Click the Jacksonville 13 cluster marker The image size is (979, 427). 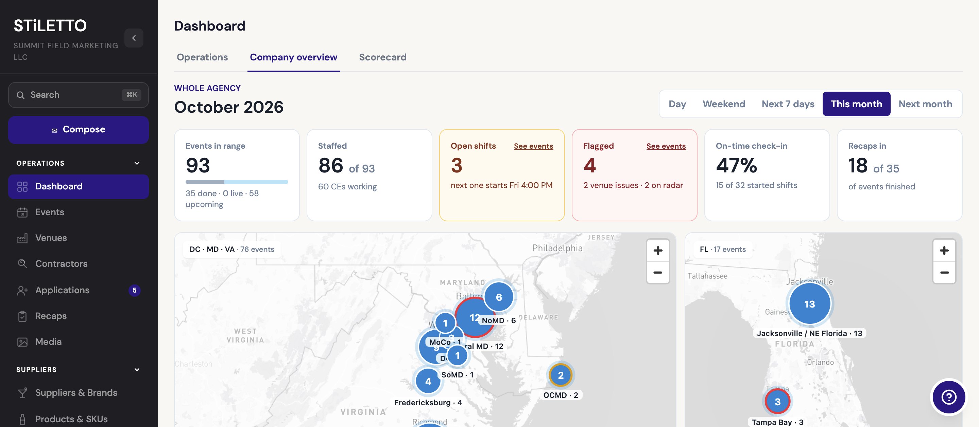809,304
